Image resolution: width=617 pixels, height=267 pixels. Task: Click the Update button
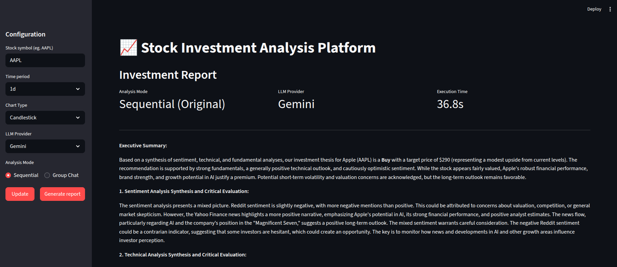click(20, 194)
